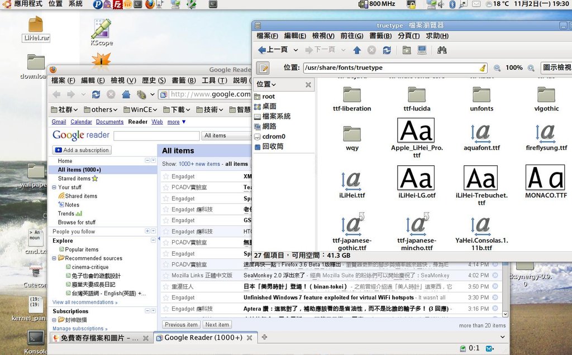Click the Next item button
The width and height of the screenshot is (572, 355).
pos(217,324)
